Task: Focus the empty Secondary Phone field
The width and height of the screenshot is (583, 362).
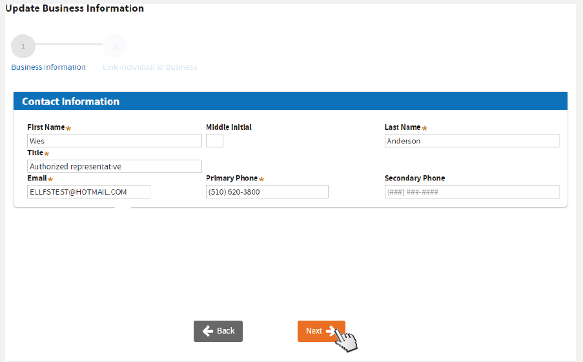Action: pos(471,192)
